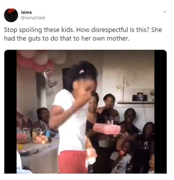Click the speaker on the wall shelf
This screenshot has height=180, width=174.
pyautogui.click(x=140, y=97)
